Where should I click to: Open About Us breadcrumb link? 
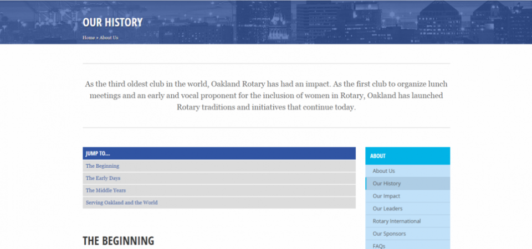[x=109, y=38]
